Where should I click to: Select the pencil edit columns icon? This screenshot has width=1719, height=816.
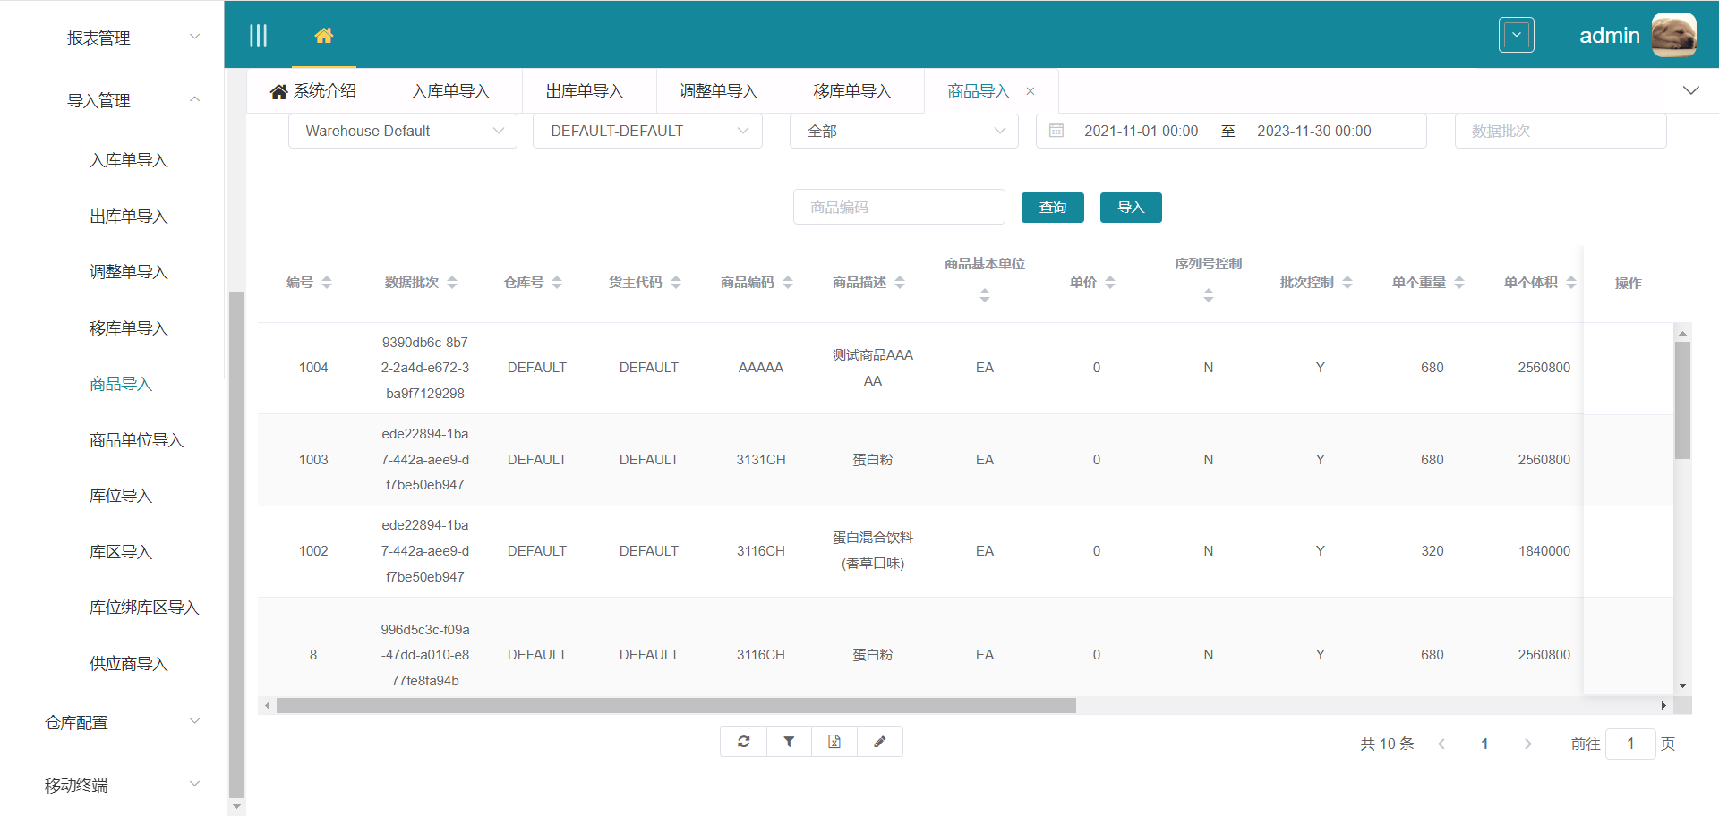(x=879, y=741)
